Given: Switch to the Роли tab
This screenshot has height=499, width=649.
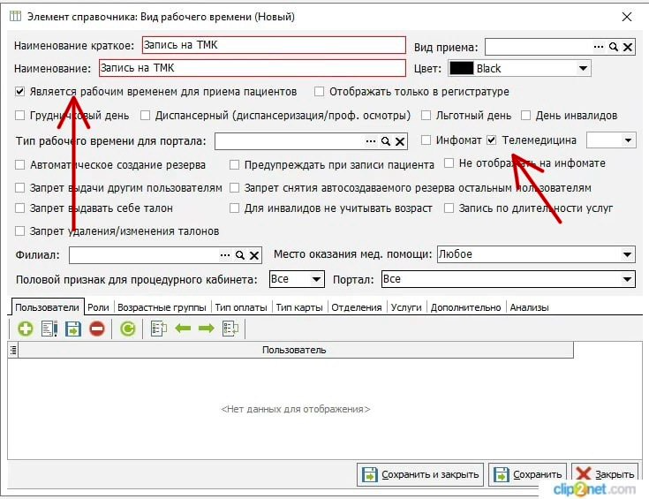Looking at the screenshot, I should (98, 307).
